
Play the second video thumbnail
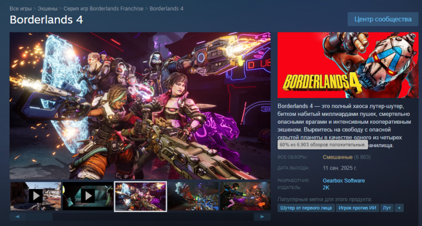[x=88, y=196]
